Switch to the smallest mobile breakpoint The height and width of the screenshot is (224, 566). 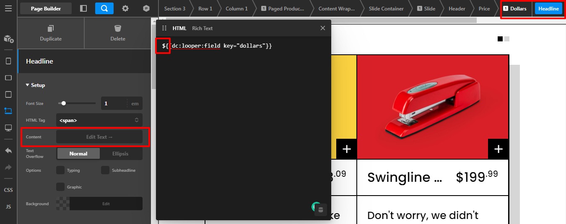tap(8, 61)
